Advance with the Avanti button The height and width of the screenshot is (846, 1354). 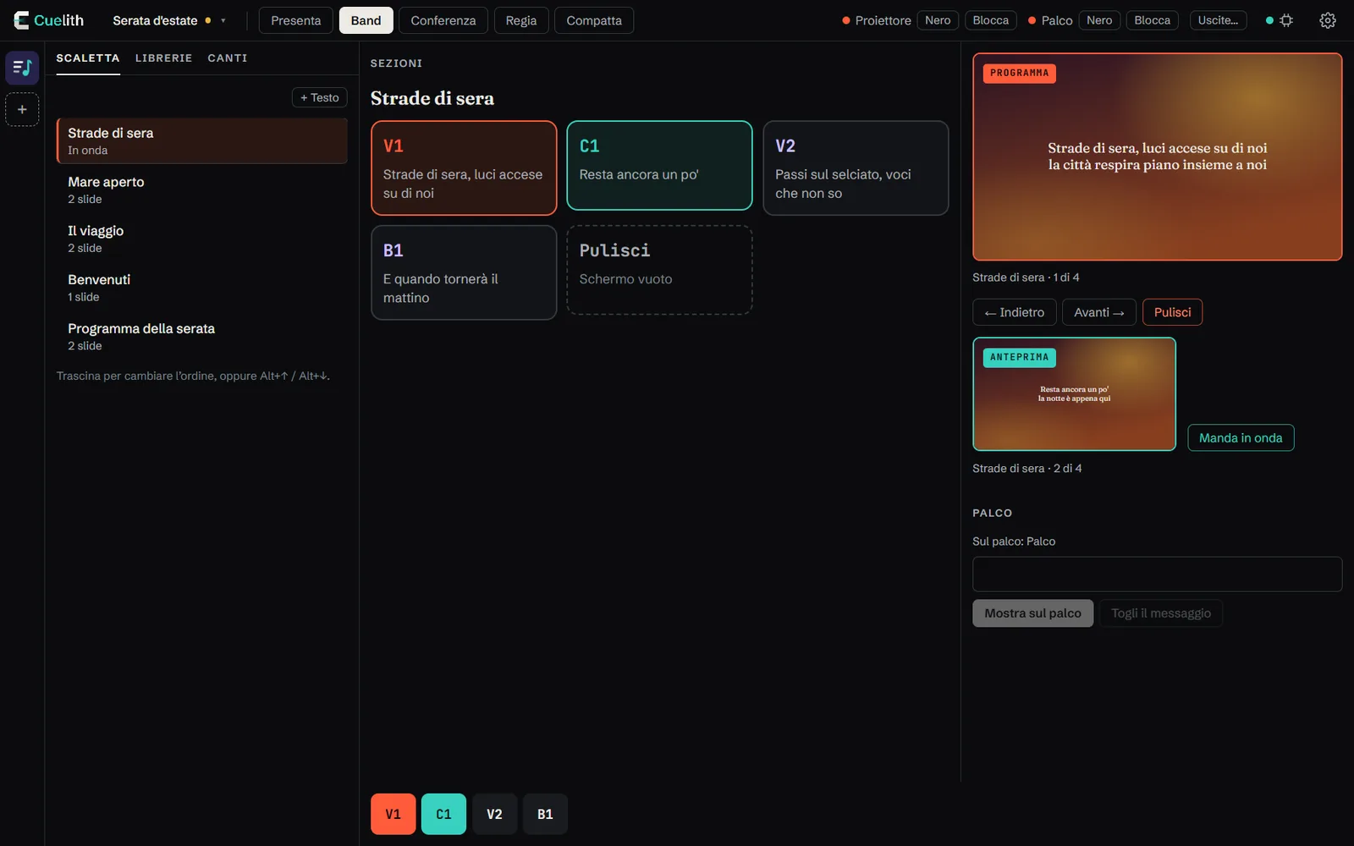click(1099, 312)
